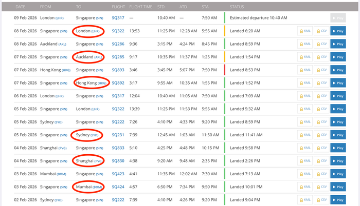Screen dimensions: 360x206
Task: Play flight SQ231 to Sydney
Action: click(x=338, y=135)
